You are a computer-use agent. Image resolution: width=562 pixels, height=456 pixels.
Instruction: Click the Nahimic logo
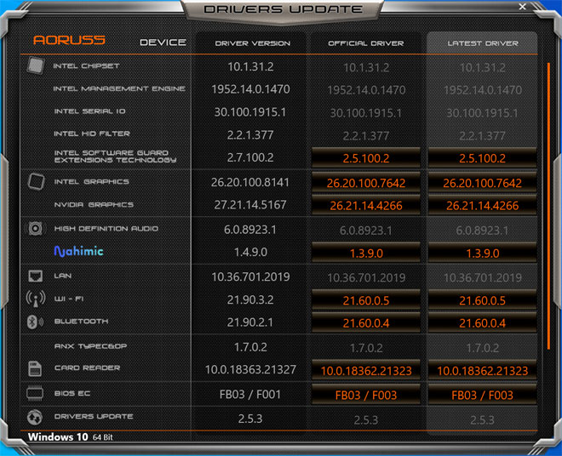[x=78, y=252]
